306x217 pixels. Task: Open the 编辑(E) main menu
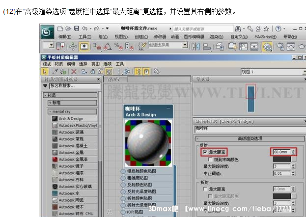(x=65, y=37)
